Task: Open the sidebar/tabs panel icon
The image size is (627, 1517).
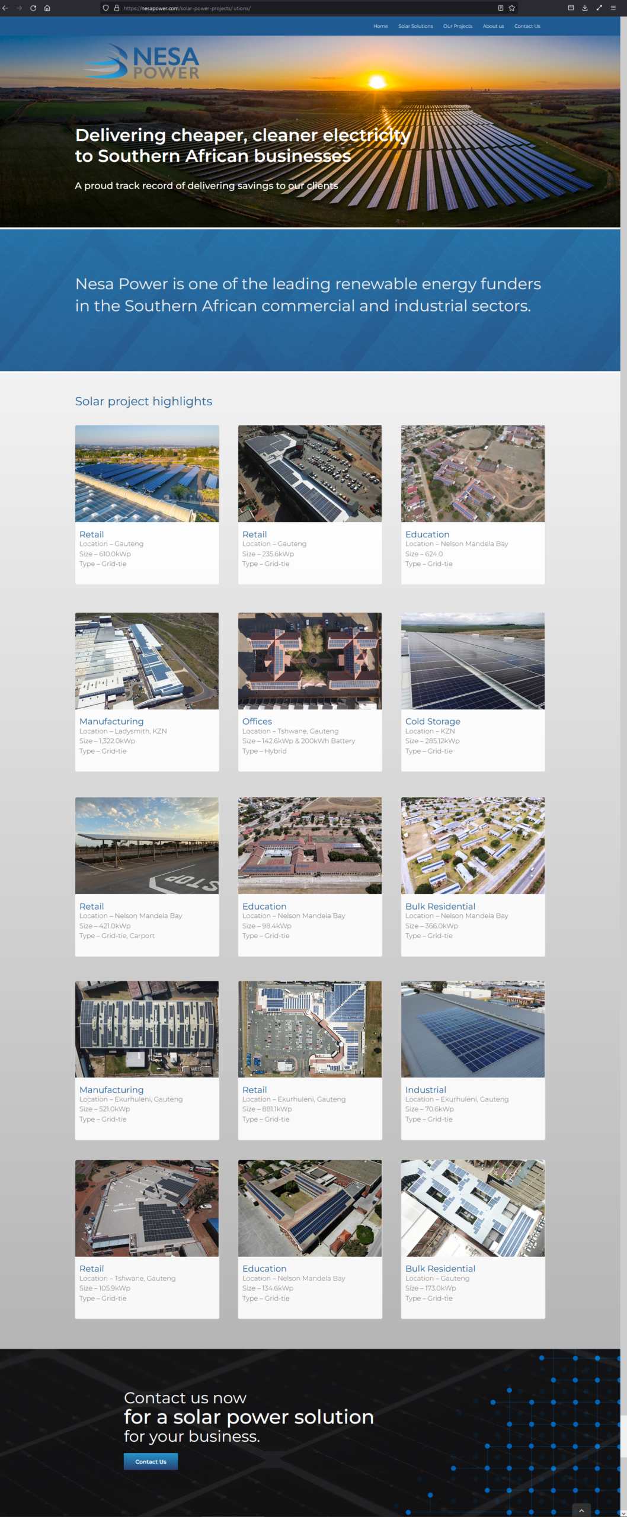Action: 571,8
